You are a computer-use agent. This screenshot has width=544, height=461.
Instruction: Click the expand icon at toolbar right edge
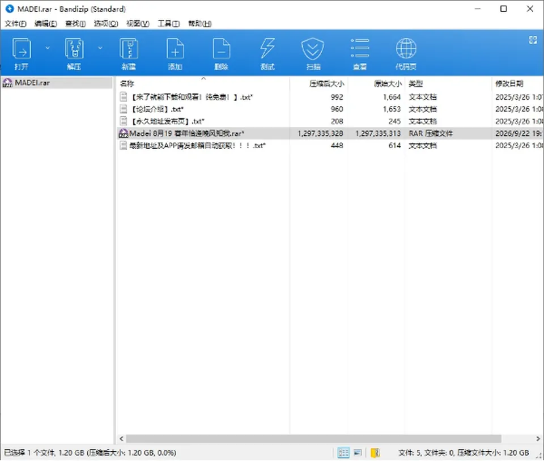pos(533,40)
